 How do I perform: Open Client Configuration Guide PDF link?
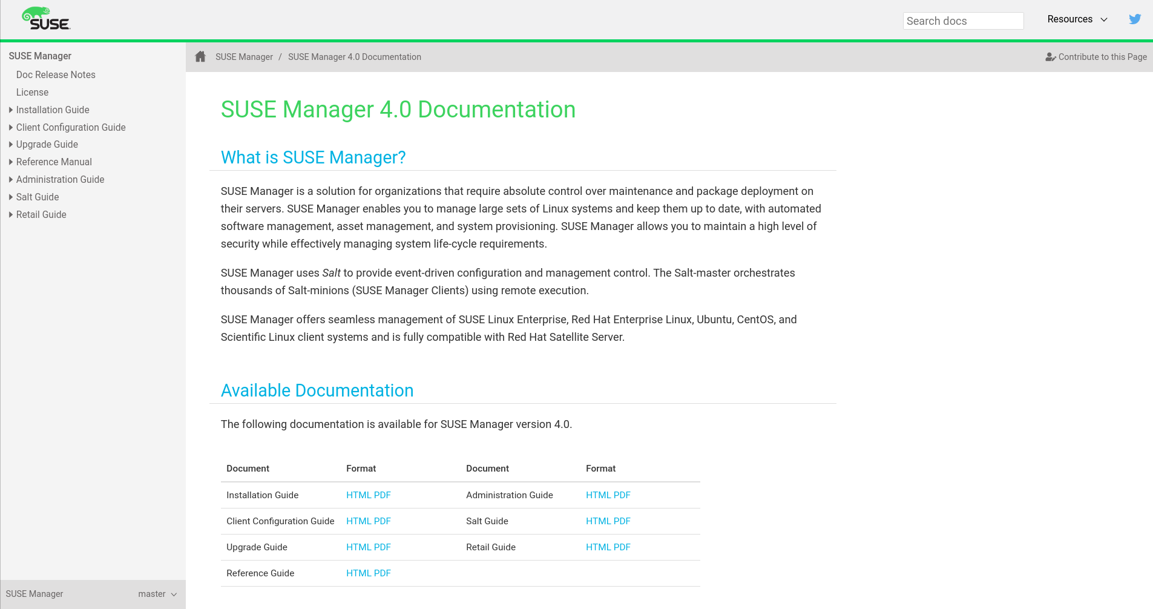(382, 521)
